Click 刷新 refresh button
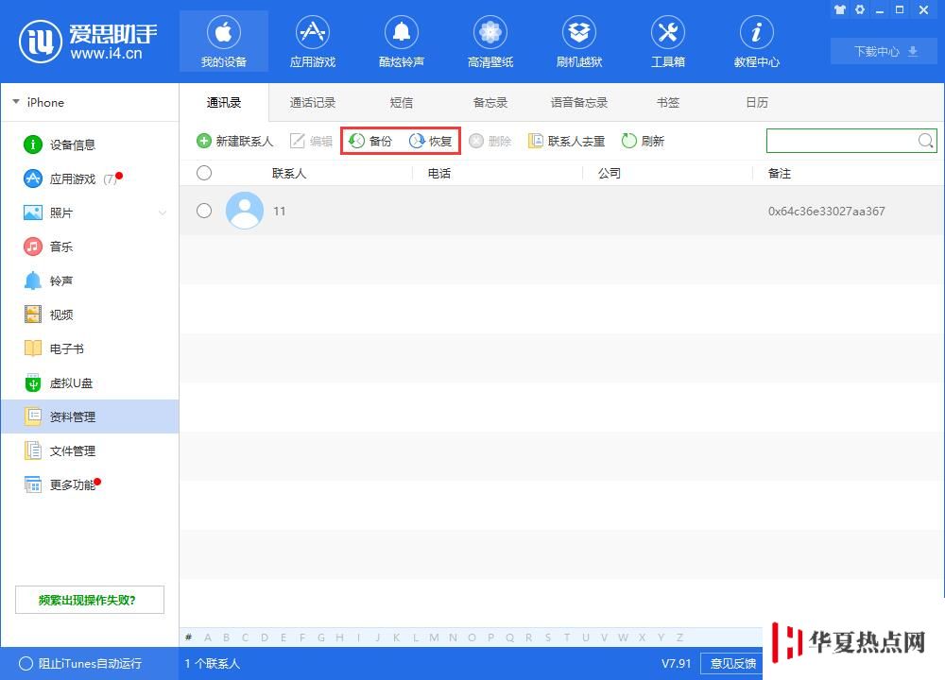 tap(643, 141)
